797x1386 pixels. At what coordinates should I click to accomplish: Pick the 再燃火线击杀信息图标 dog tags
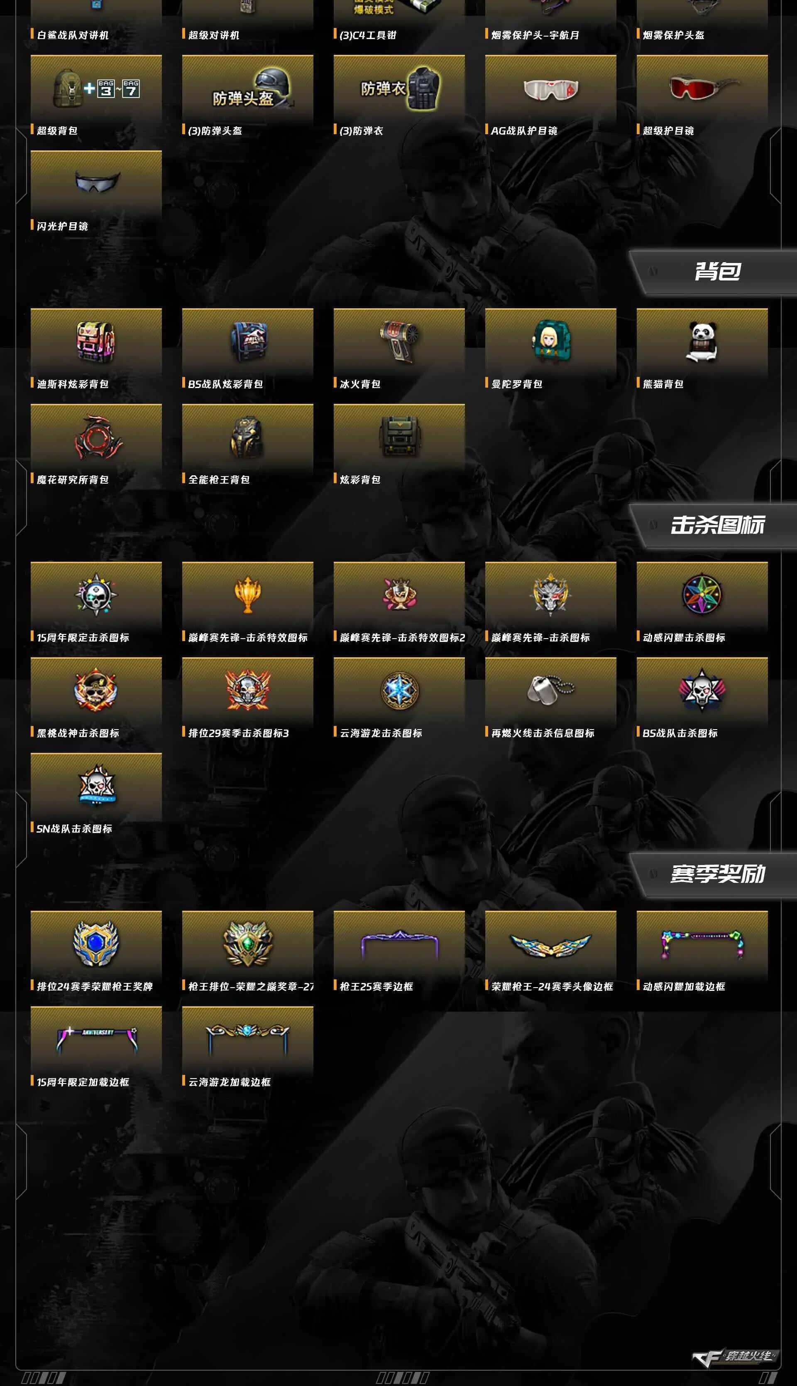(x=550, y=690)
